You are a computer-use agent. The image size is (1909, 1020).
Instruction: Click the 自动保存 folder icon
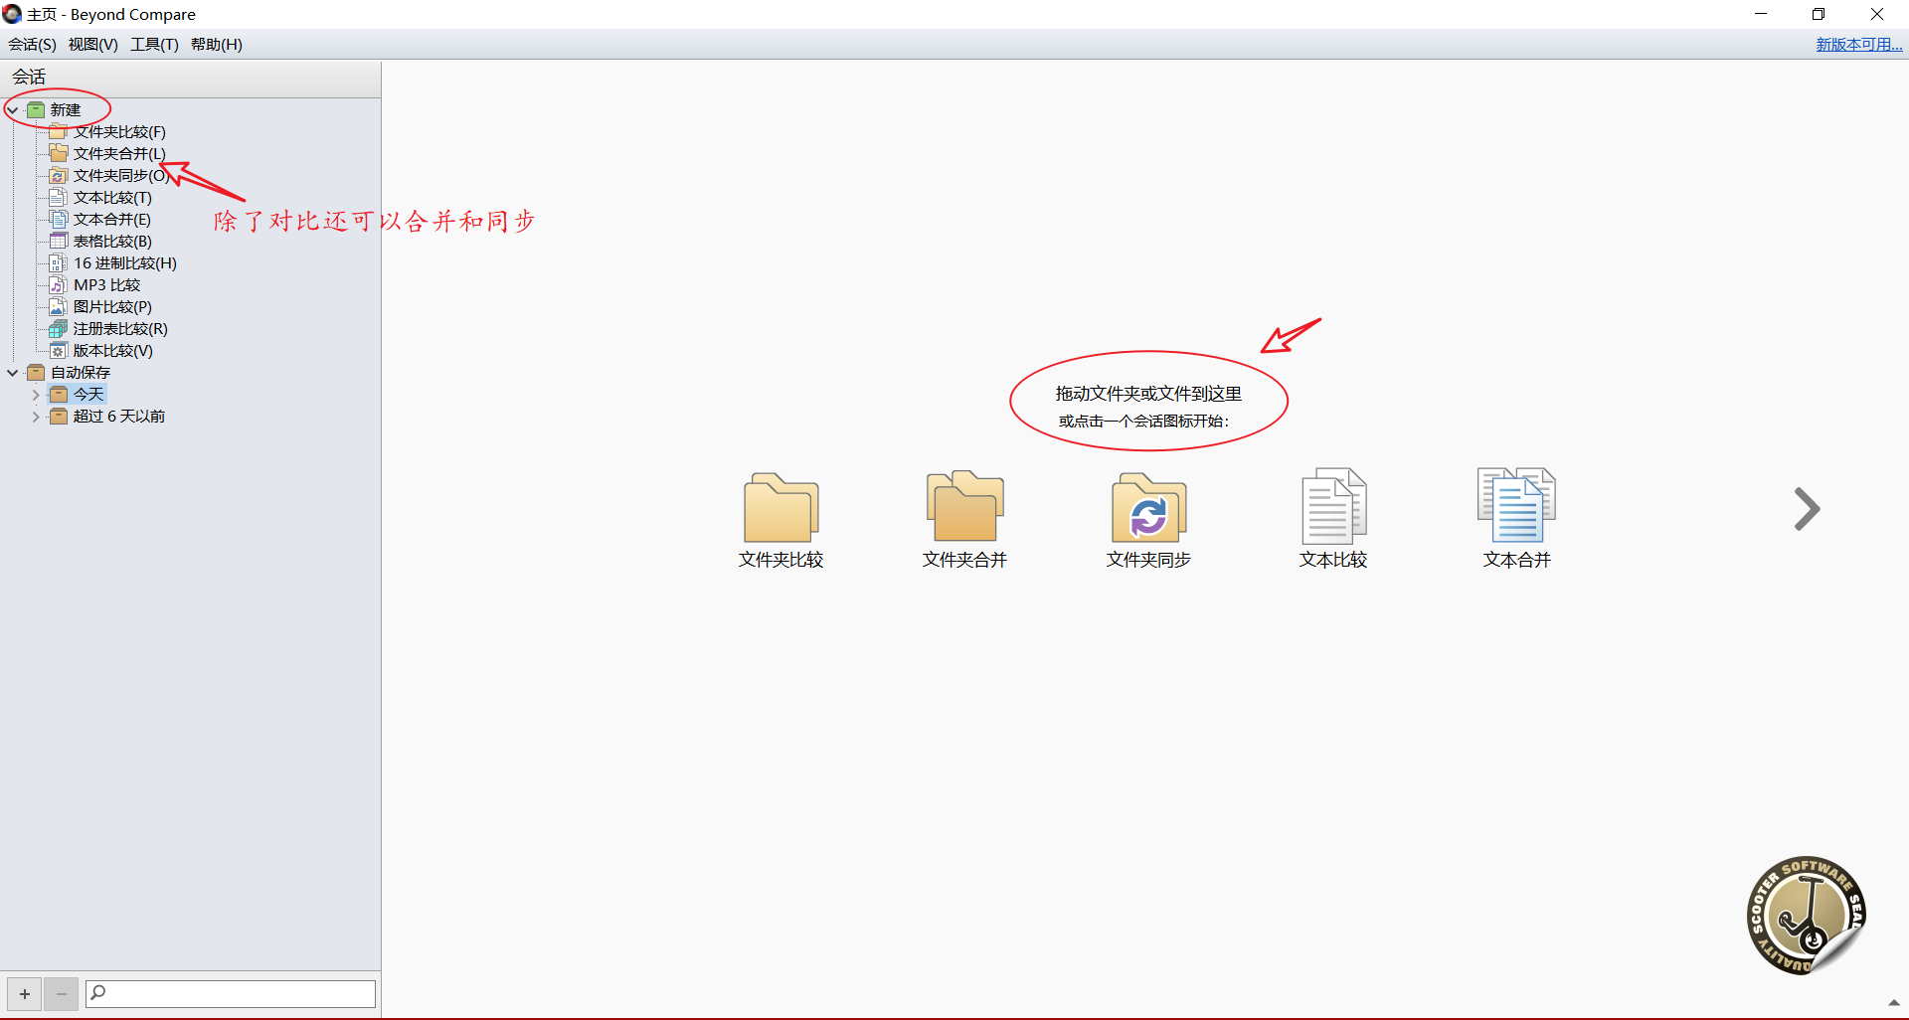(36, 372)
